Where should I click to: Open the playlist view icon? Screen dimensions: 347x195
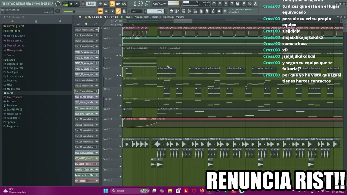(171, 11)
